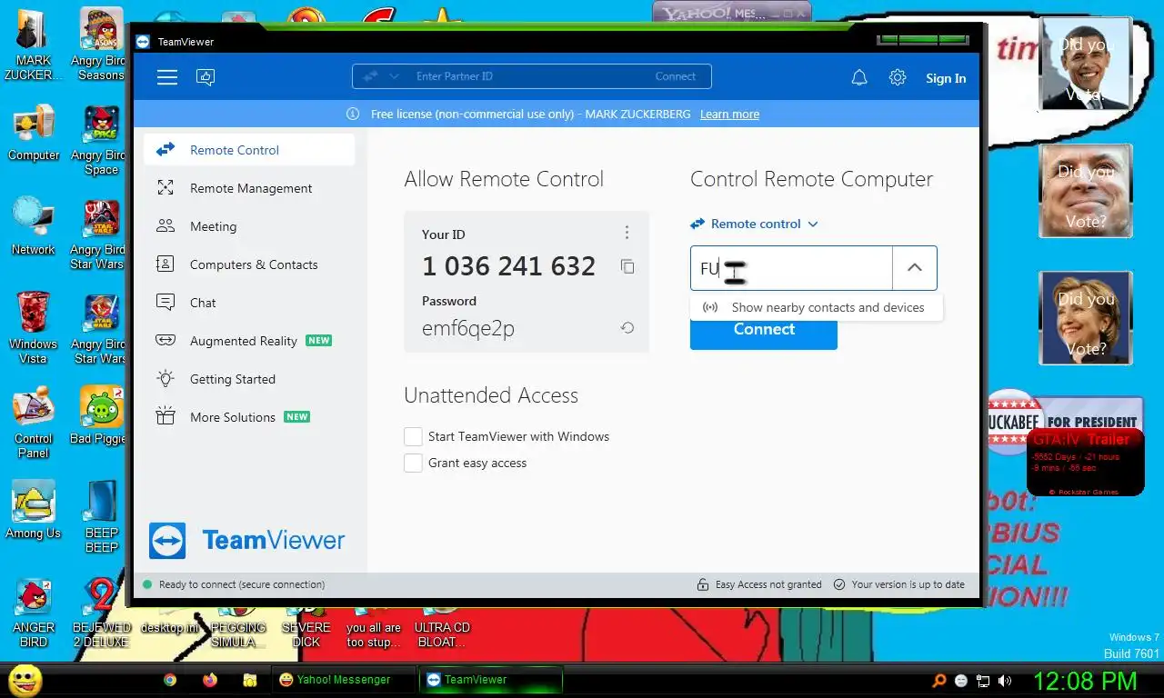Click the feedback thumbs-up icon
Screen dimensions: 1164x698
(206, 77)
